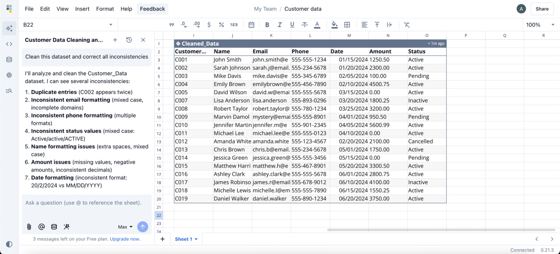Apply percent format
The height and width of the screenshot is (254, 560).
pos(221,25)
